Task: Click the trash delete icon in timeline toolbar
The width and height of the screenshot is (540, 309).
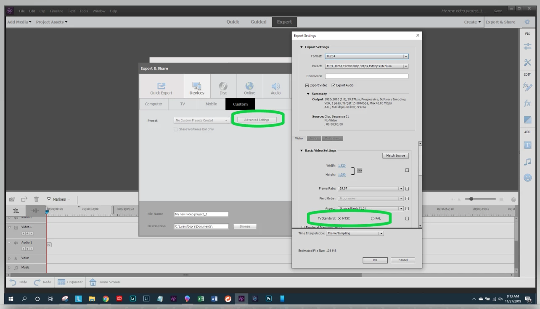Action: coord(37,199)
